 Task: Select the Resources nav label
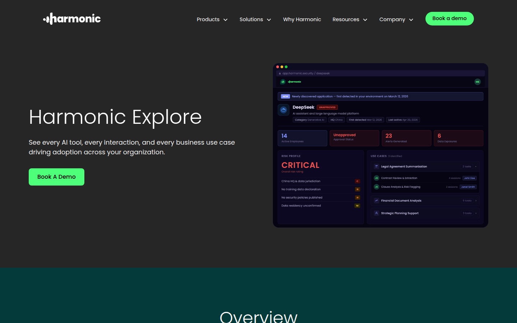click(346, 19)
